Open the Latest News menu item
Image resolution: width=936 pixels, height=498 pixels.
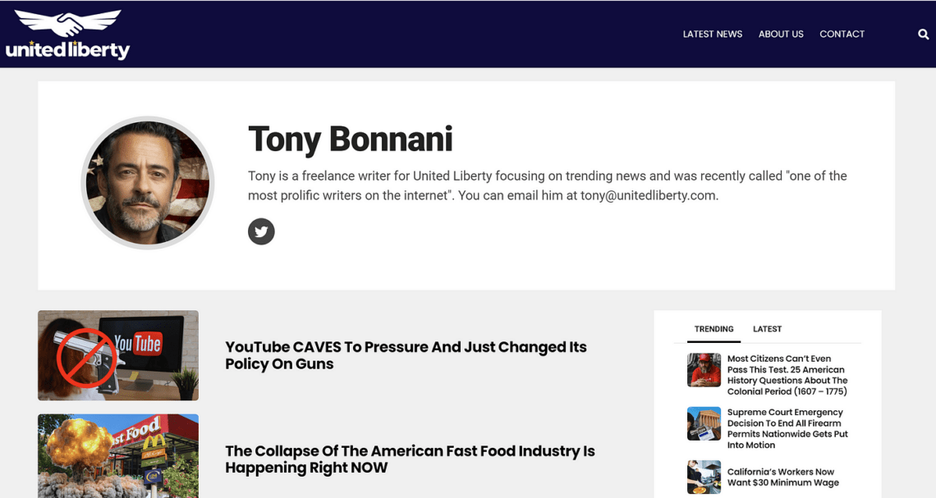tap(713, 34)
